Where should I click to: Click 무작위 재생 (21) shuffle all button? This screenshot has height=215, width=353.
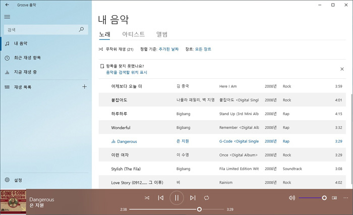(x=116, y=49)
